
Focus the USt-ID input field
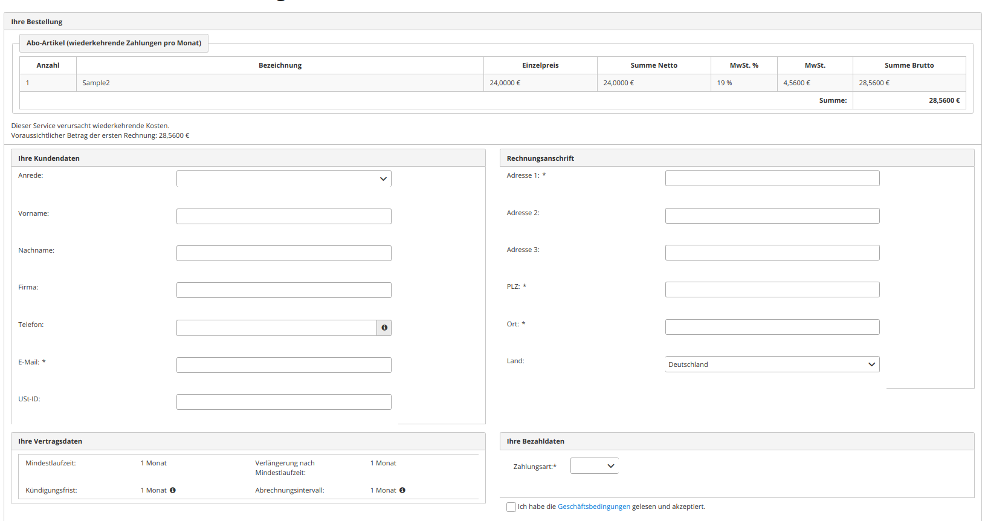pos(283,402)
